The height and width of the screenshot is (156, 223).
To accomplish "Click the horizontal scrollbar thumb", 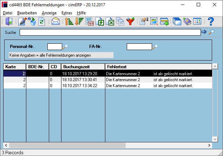I will 67,146.
